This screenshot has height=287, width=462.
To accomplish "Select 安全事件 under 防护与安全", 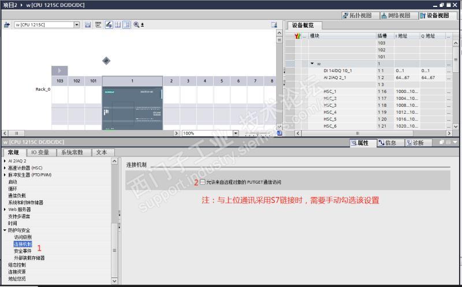I will pyautogui.click(x=23, y=251).
